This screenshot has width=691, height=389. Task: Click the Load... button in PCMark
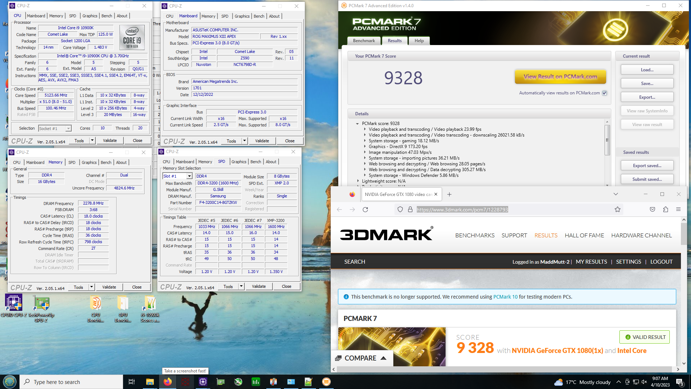647,70
